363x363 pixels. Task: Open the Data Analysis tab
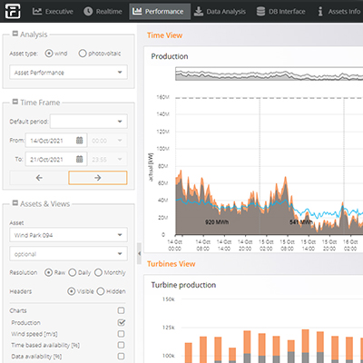(220, 11)
